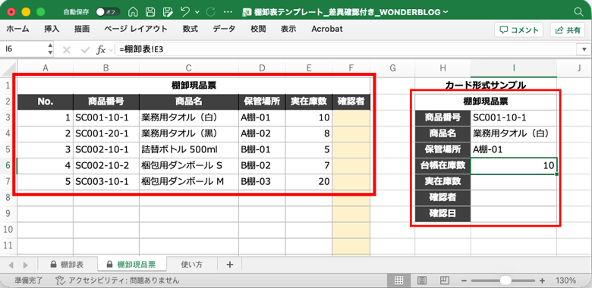Add a new sheet with plus button

[229, 265]
